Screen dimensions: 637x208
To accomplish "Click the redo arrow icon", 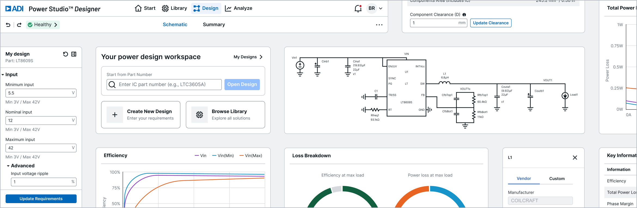I will (19, 25).
